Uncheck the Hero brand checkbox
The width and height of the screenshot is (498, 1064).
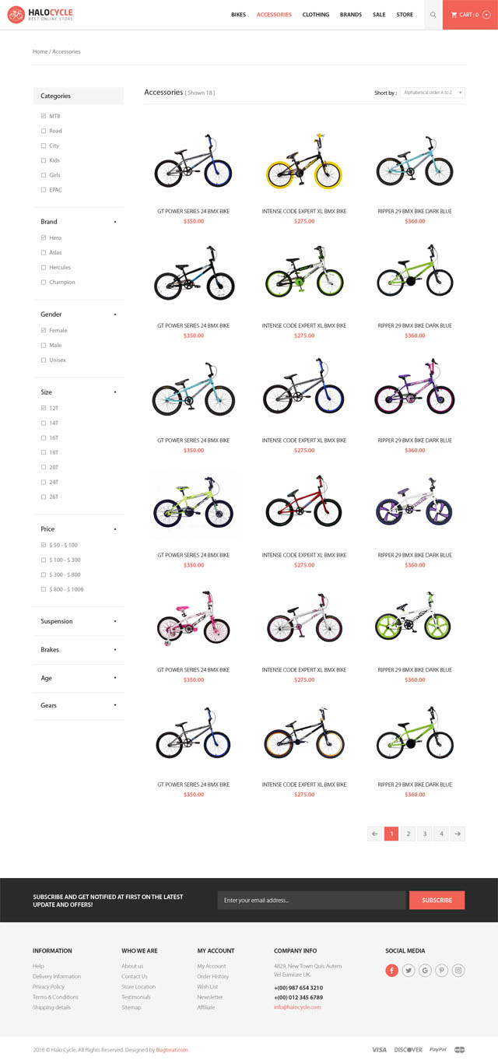tap(44, 238)
